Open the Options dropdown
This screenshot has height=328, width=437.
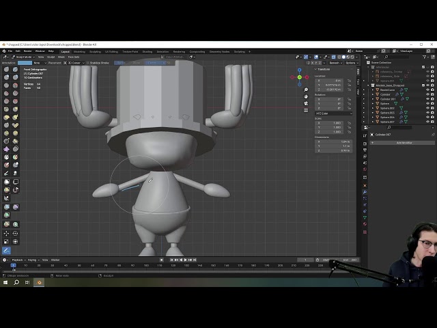coord(352,63)
